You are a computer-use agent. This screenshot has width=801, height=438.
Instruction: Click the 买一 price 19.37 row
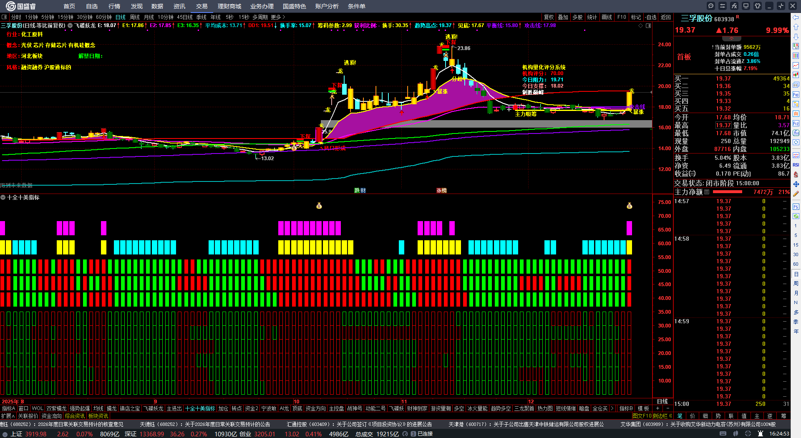tap(732, 78)
